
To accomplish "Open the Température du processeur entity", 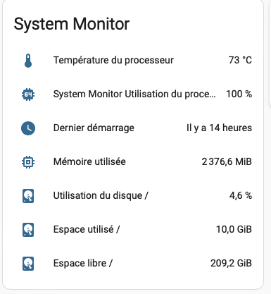I will click(x=113, y=60).
